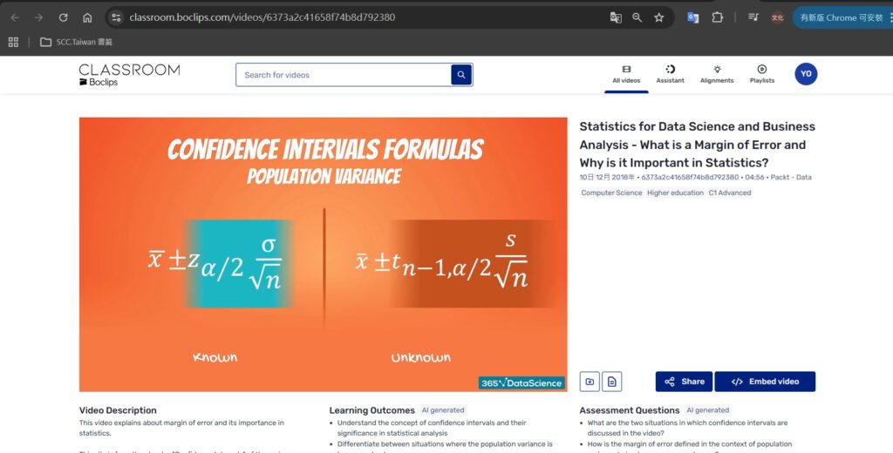The height and width of the screenshot is (453, 893).
Task: Focus the Search for videos field
Action: pos(343,75)
